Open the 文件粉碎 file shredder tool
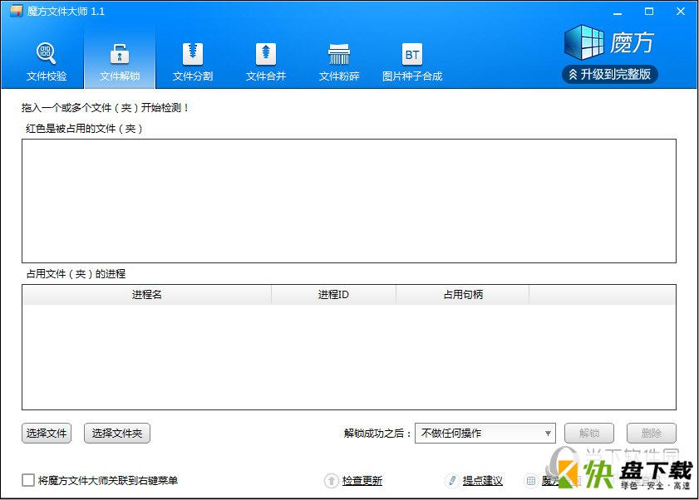The image size is (699, 500). click(339, 62)
